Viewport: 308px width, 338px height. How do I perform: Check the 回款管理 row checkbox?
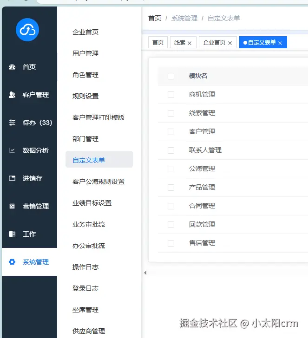(x=171, y=225)
